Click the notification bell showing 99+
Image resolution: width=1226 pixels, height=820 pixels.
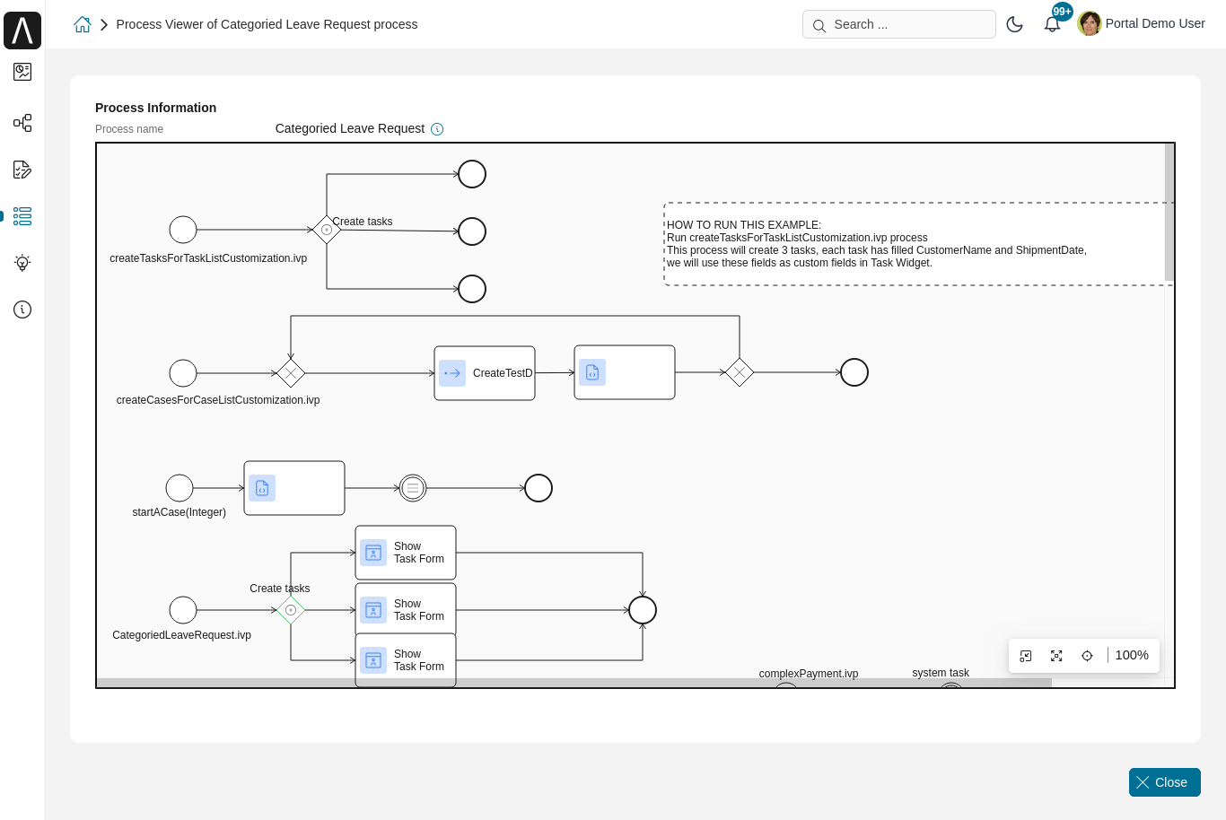(1052, 24)
